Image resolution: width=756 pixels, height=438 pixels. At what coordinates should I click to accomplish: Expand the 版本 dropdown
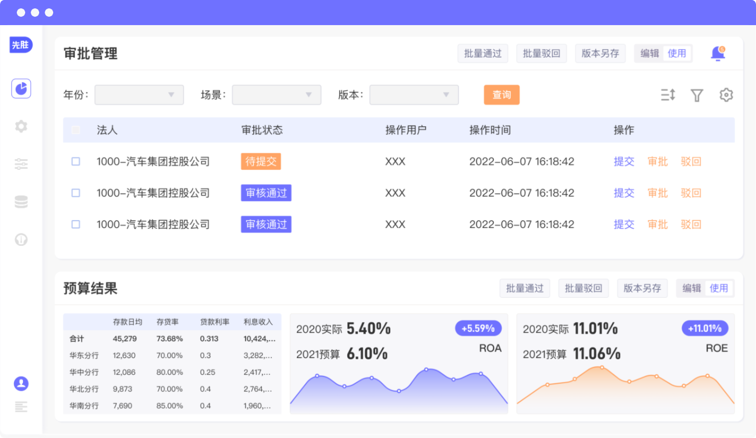click(414, 95)
